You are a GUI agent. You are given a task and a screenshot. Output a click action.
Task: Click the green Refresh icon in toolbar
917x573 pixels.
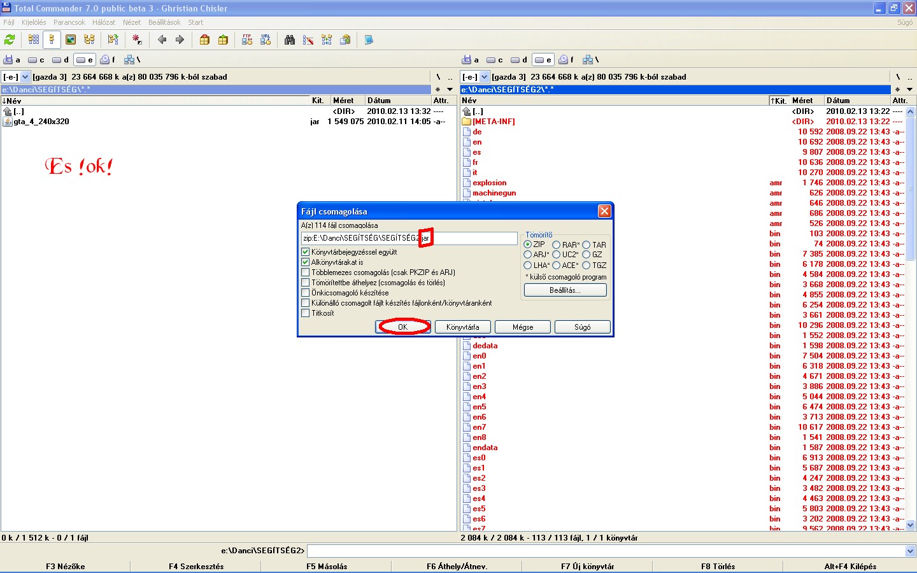[10, 39]
